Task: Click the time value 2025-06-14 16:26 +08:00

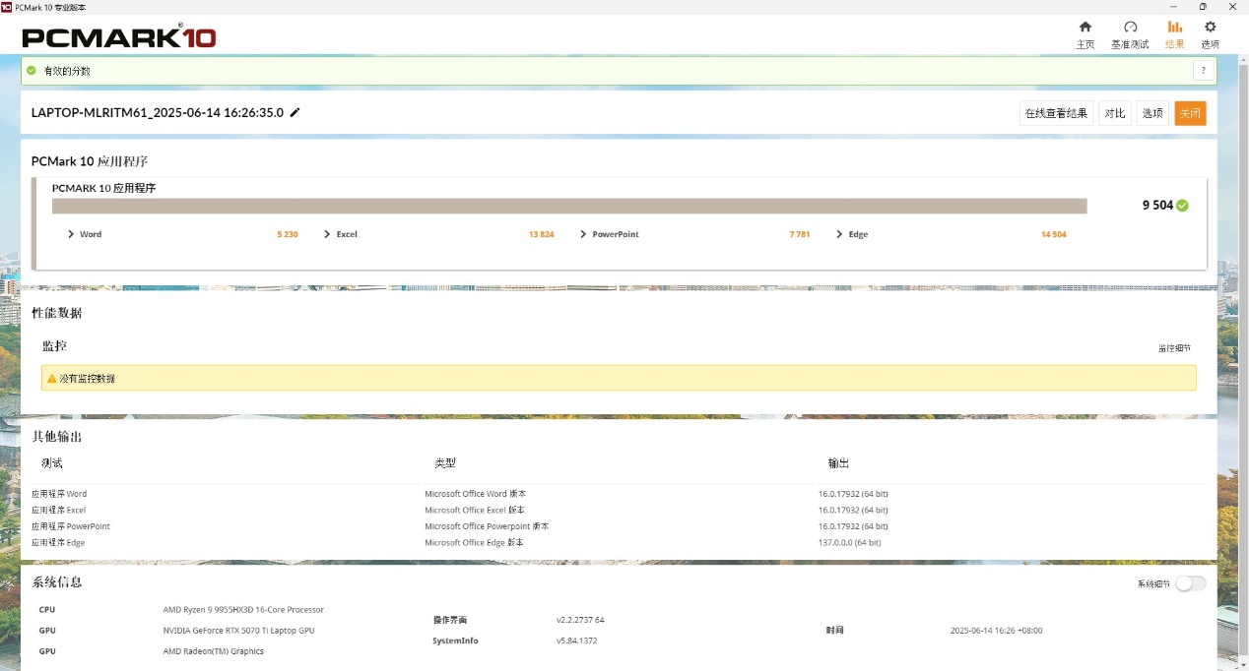Action: tap(996, 631)
